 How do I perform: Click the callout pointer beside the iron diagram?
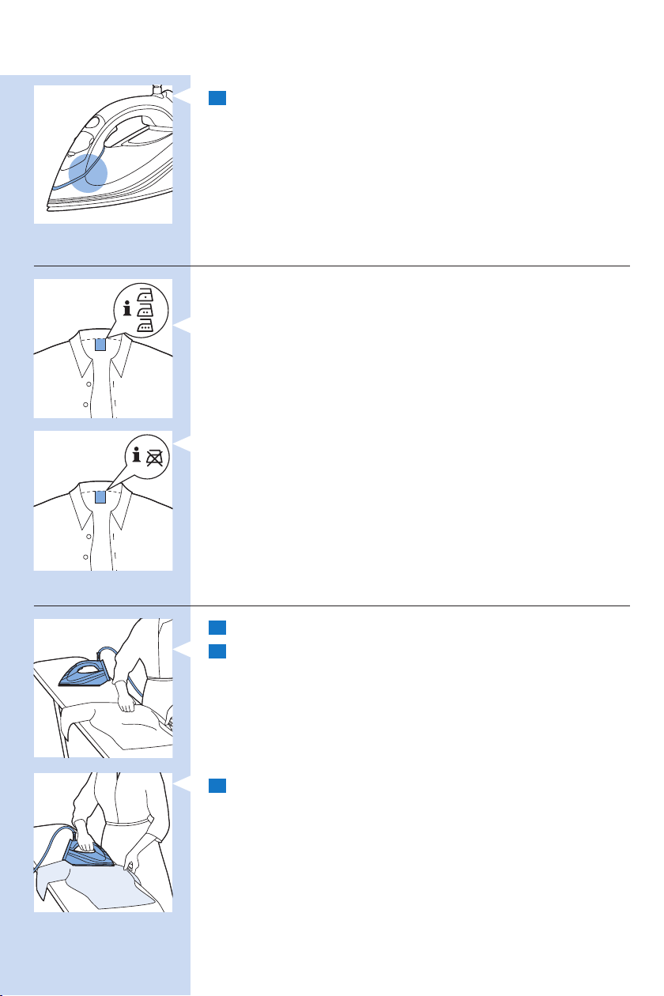pyautogui.click(x=182, y=96)
